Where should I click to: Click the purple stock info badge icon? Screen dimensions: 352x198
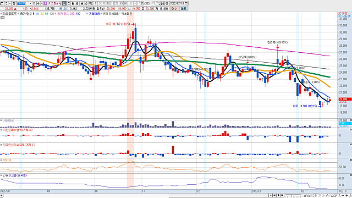click(46, 4)
